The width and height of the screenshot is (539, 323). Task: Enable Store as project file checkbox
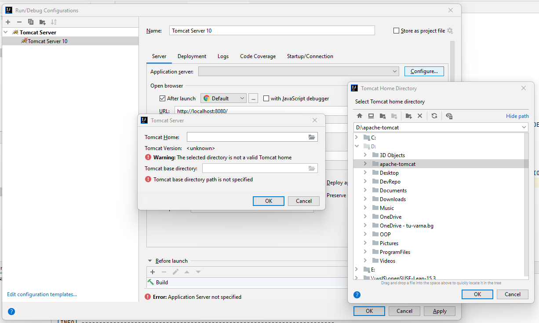(397, 31)
